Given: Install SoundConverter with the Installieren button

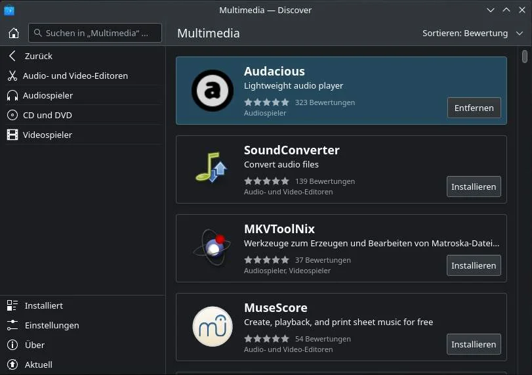Looking at the screenshot, I should tap(474, 187).
